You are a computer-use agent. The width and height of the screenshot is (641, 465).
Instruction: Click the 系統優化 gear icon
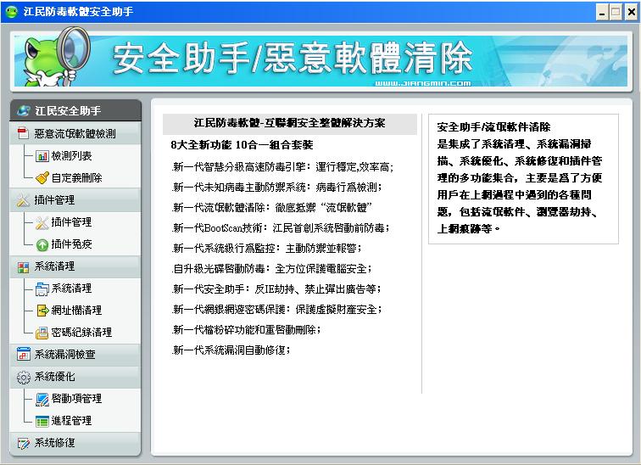[x=23, y=377]
